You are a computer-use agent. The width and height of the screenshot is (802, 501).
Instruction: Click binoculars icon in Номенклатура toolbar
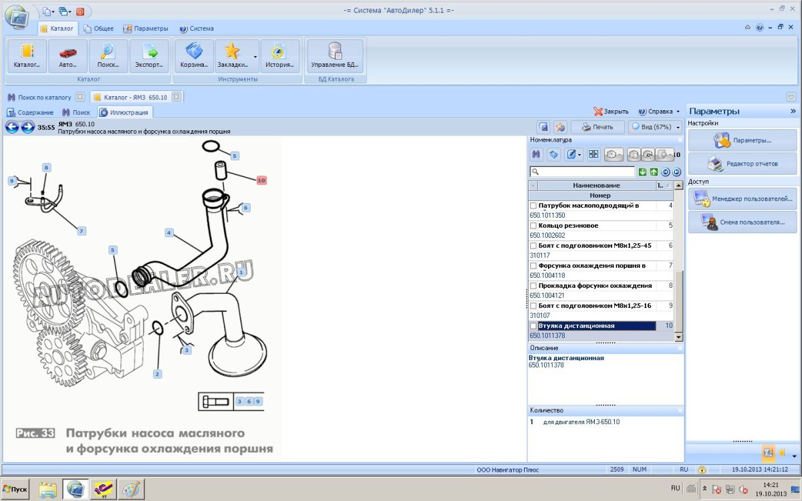tap(536, 154)
